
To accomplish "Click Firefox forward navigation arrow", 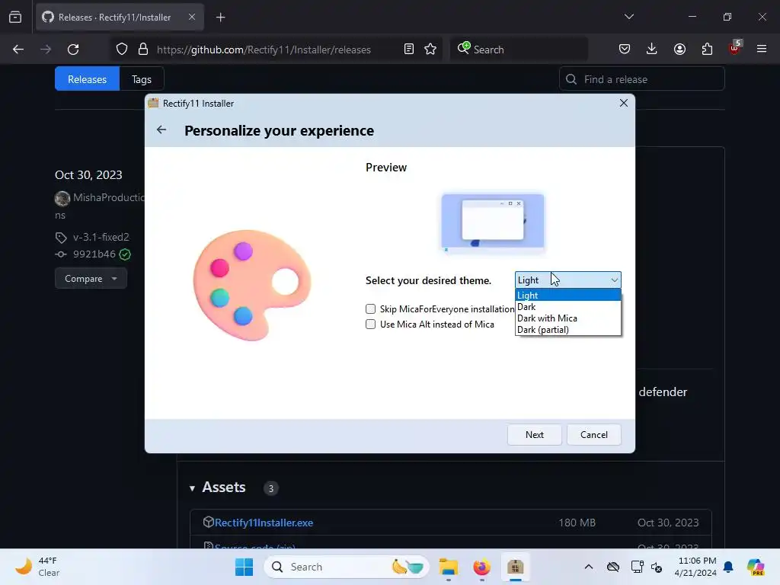I will click(46, 50).
